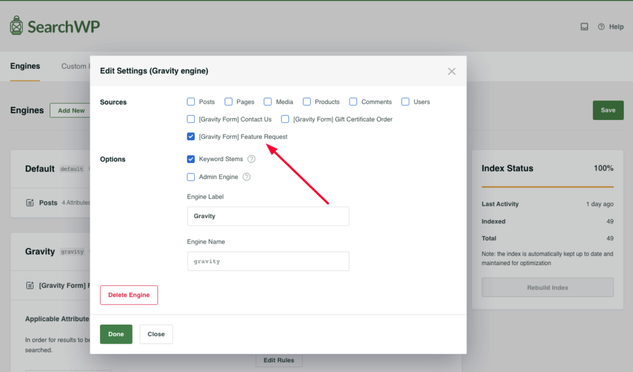This screenshot has width=633, height=372.
Task: Save engines with the green Save button
Action: pos(608,110)
